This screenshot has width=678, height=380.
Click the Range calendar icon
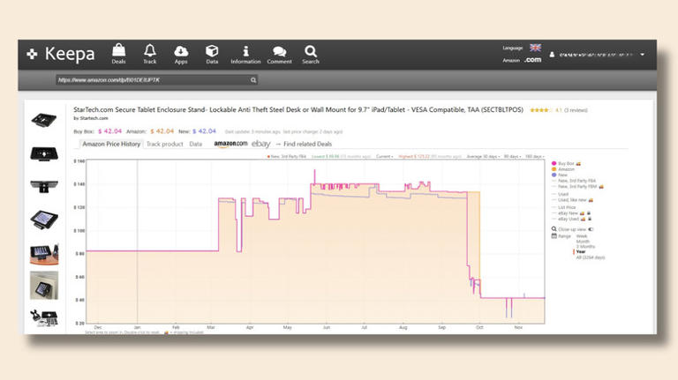(x=554, y=235)
